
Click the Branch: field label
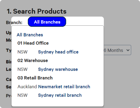(14, 22)
